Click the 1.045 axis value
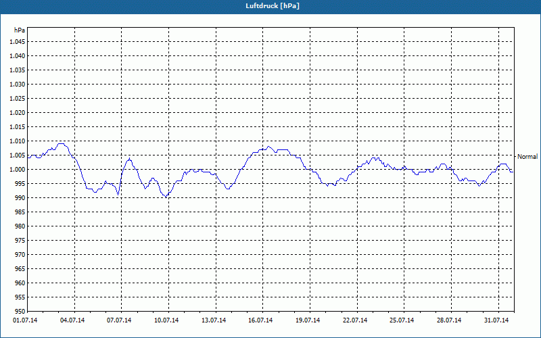The width and height of the screenshot is (541, 338). 18,42
